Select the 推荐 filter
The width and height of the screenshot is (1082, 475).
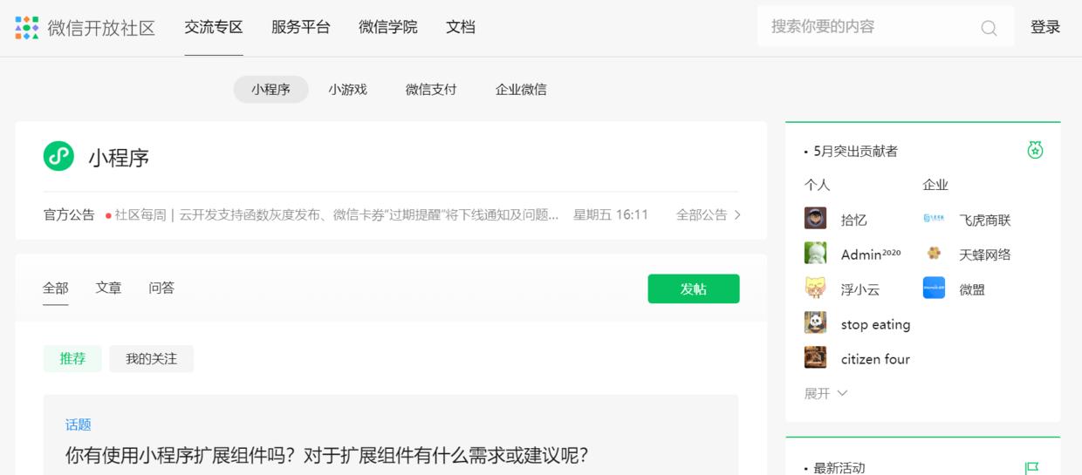pos(72,358)
